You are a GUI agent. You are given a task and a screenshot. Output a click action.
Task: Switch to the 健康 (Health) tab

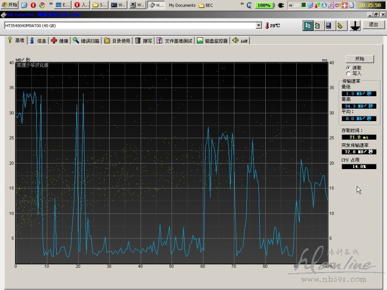pyautogui.click(x=60, y=41)
